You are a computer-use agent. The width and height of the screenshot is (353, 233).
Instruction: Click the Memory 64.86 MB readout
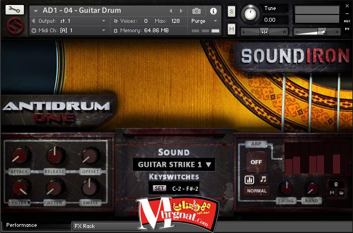tap(156, 31)
